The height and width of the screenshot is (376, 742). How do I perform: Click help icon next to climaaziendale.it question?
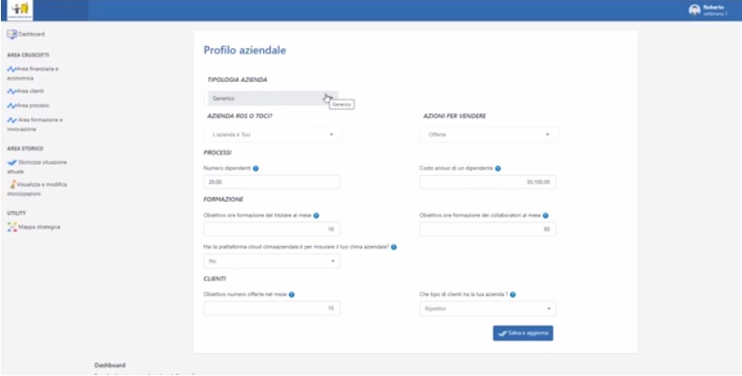pyautogui.click(x=395, y=247)
